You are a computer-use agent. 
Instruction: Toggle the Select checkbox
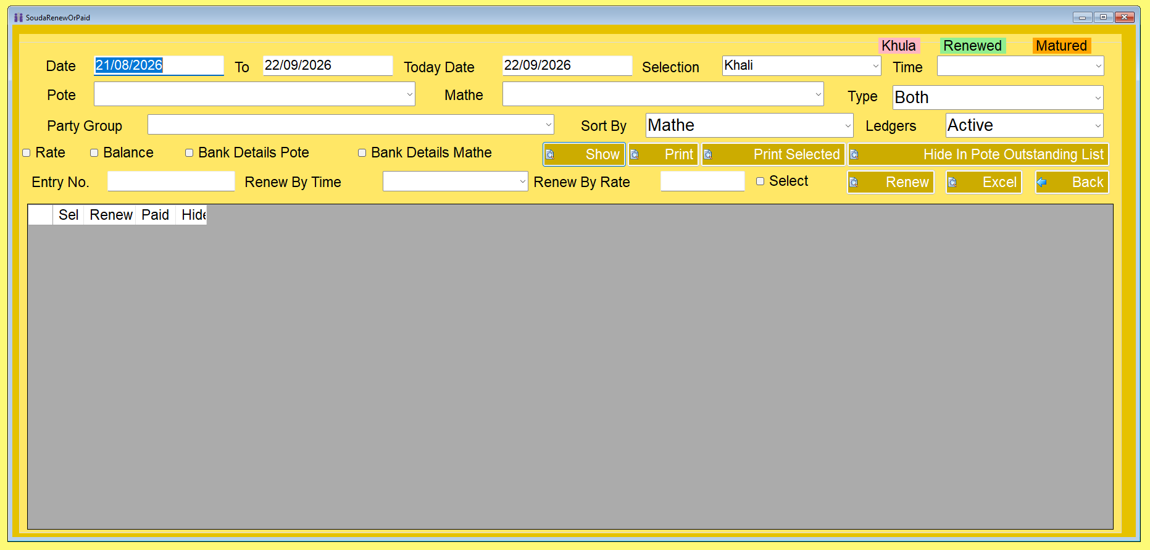pyautogui.click(x=760, y=181)
